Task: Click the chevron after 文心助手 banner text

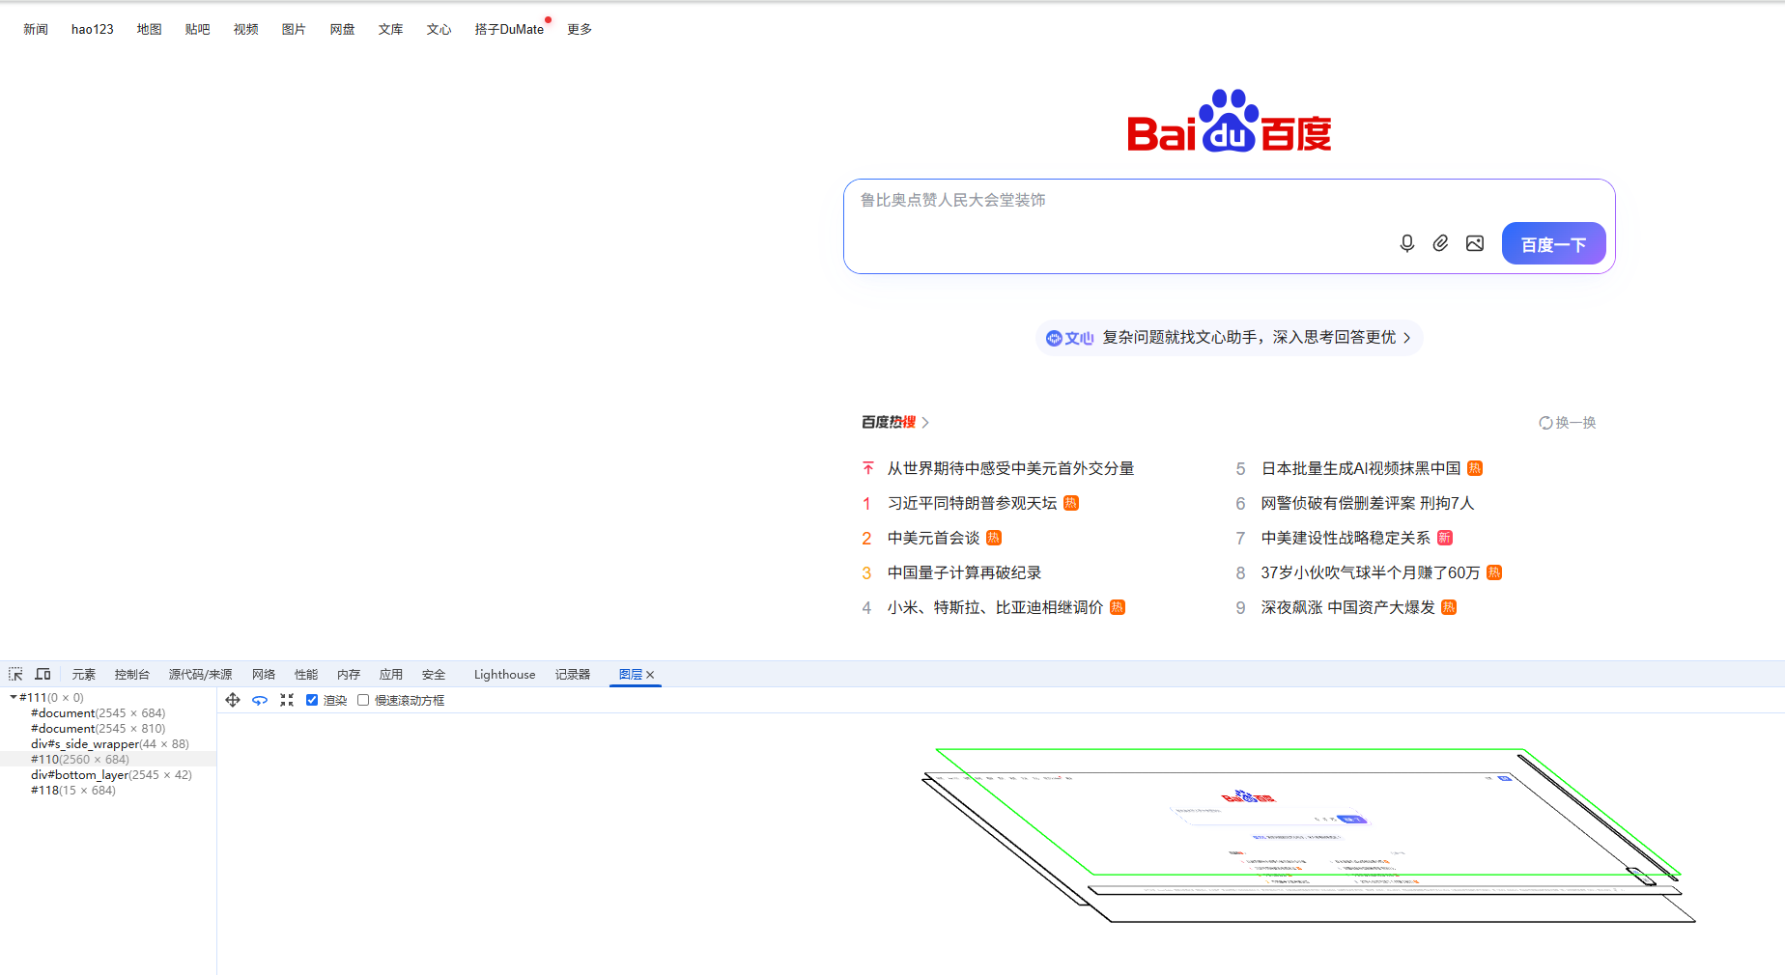Action: coord(1407,338)
